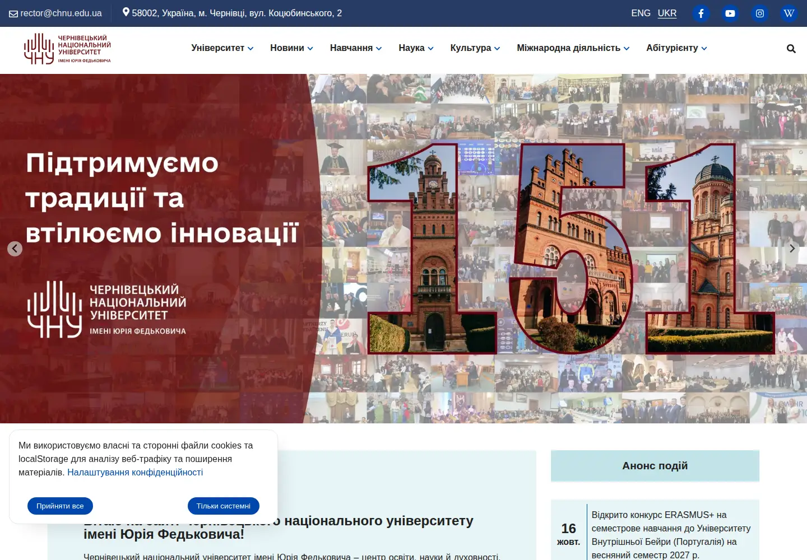Open the Wikipedia W icon
Viewport: 807px width, 560px height.
tap(789, 13)
